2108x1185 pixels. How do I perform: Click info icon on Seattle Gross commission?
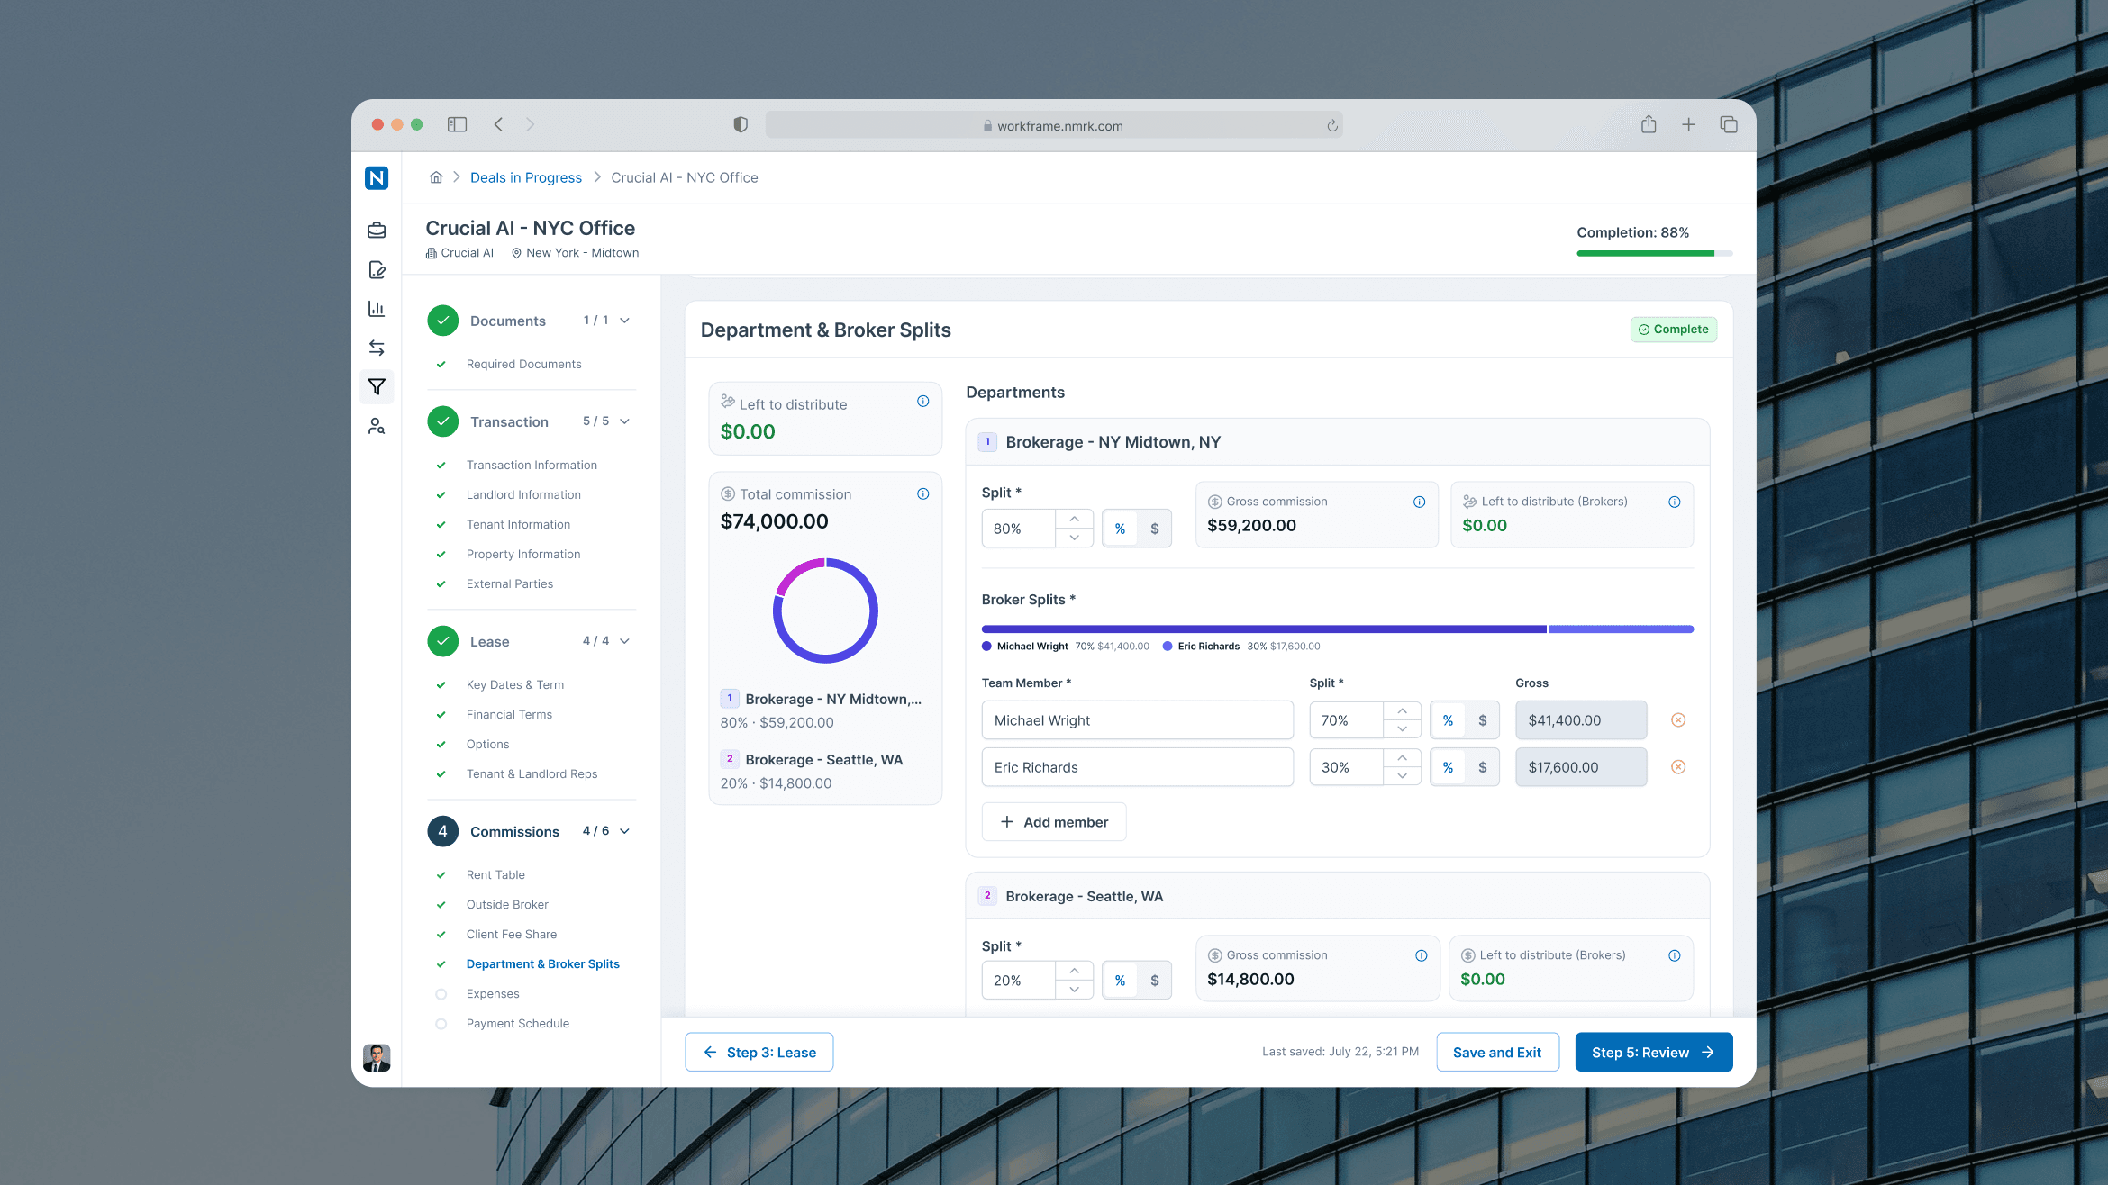click(x=1422, y=955)
